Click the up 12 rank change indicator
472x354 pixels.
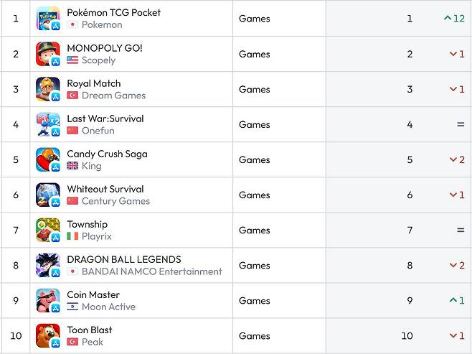pos(454,19)
